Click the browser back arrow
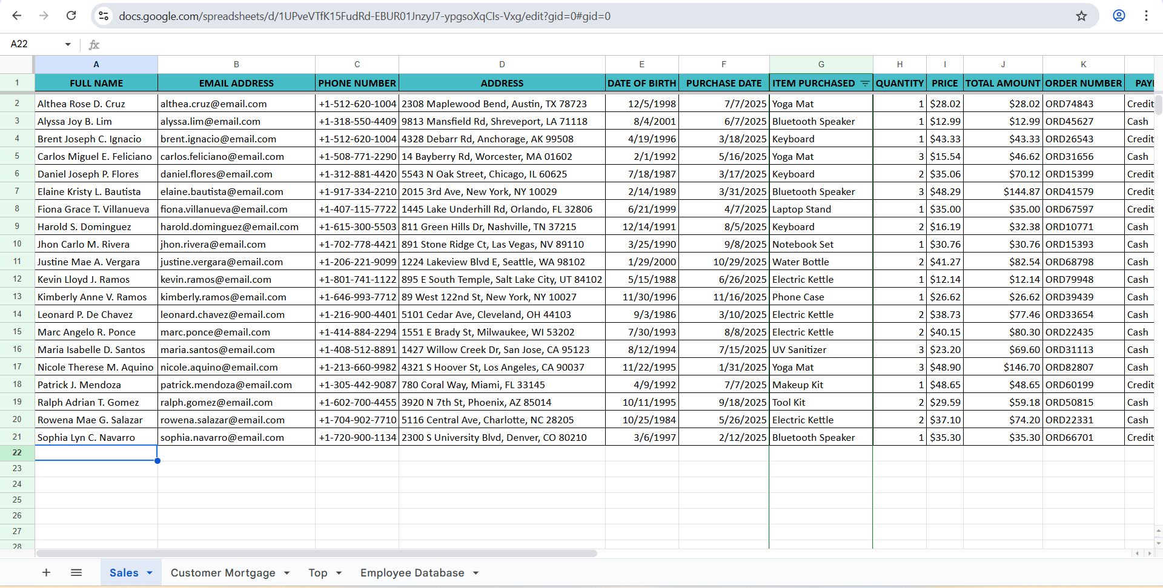The height and width of the screenshot is (588, 1163). click(x=17, y=16)
